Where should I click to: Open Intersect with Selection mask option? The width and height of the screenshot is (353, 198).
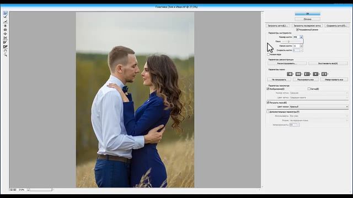[x=315, y=74]
